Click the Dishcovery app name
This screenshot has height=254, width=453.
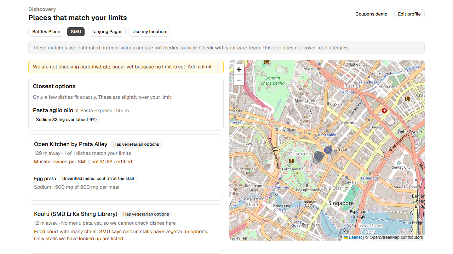click(x=42, y=9)
